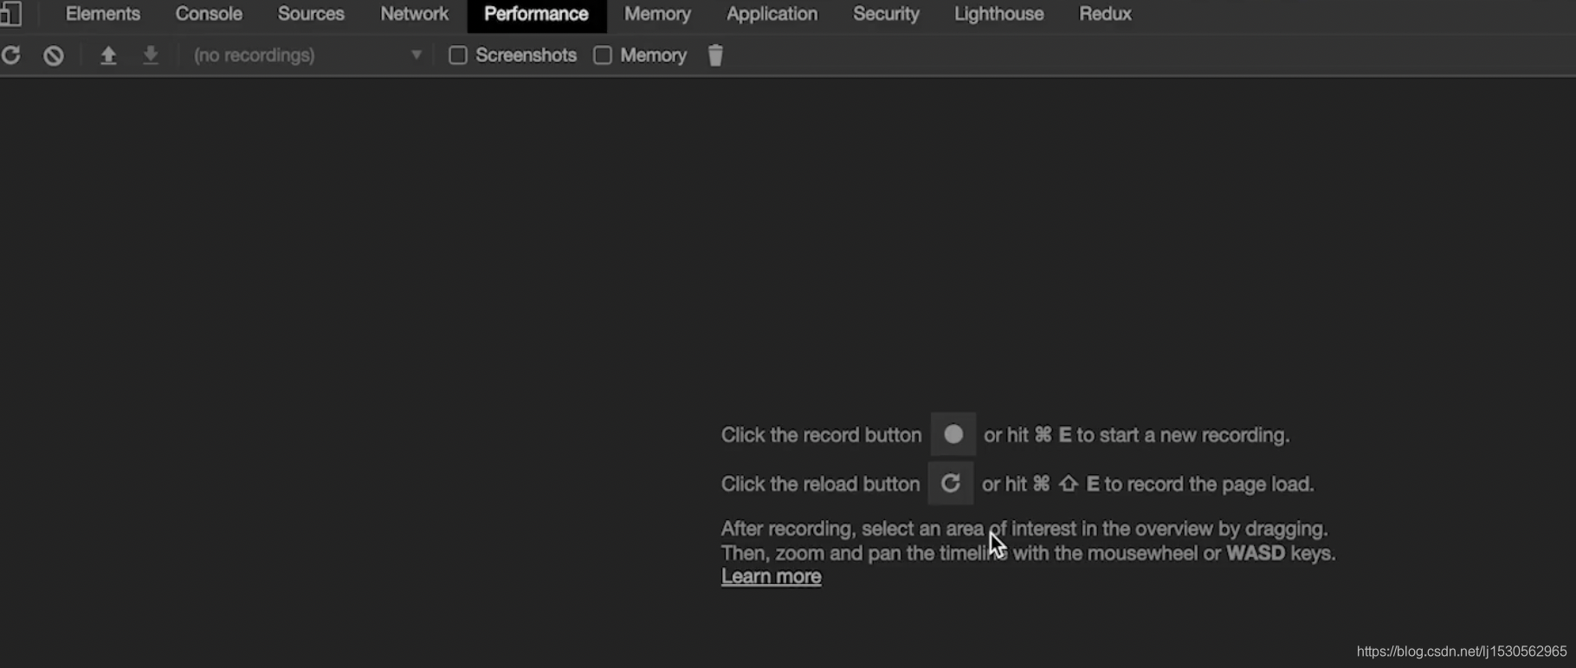1576x668 pixels.
Task: Open the Network tab
Action: point(415,14)
